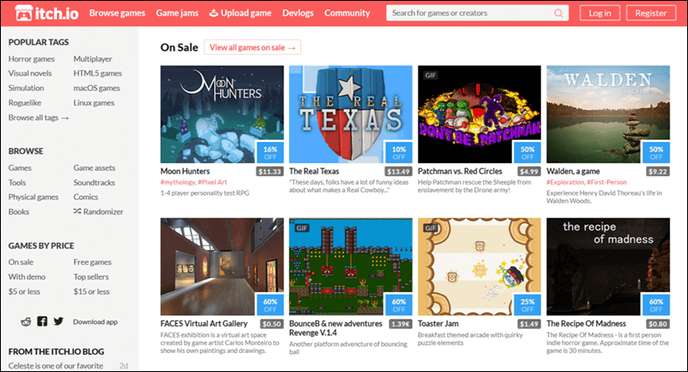Open the Horror games tag
This screenshot has width=688, height=372.
32,58
